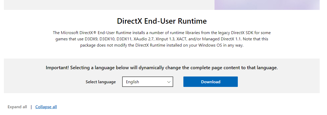Click the chevron arrow in language dropdown
327x115 pixels.
coord(169,82)
